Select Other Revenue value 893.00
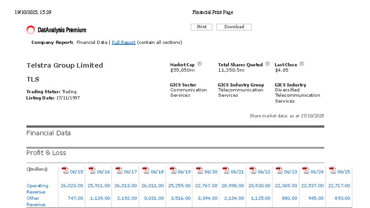Screen dimensions: 370x208 (343, 198)
